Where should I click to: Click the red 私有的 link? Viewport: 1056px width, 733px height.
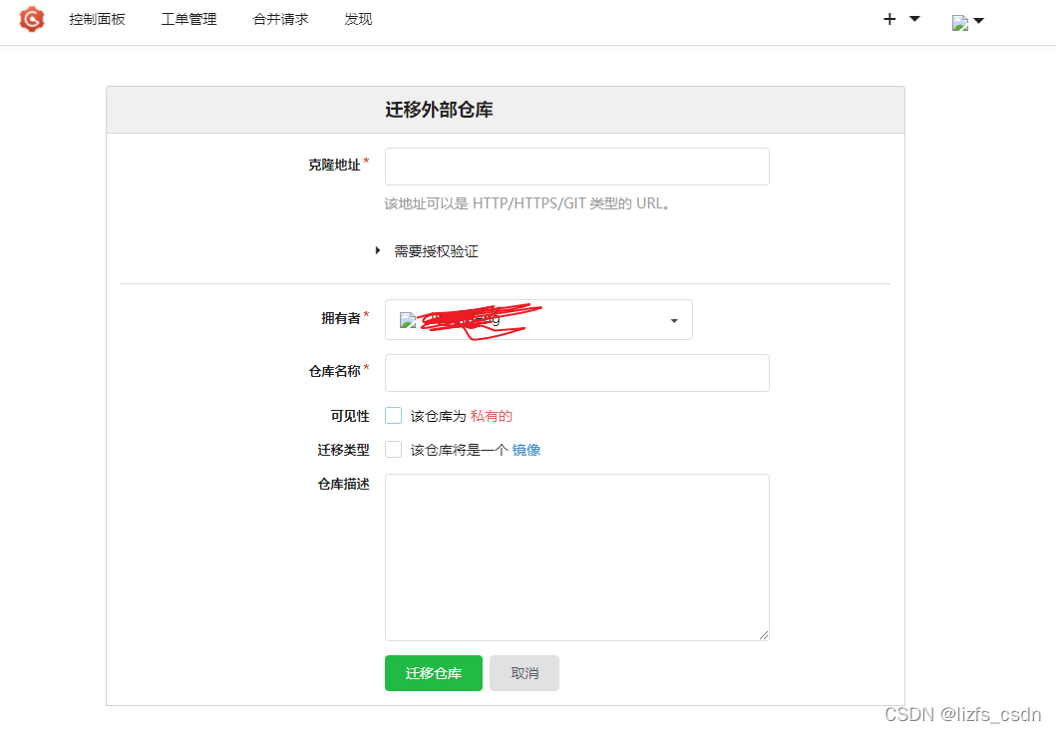[491, 415]
